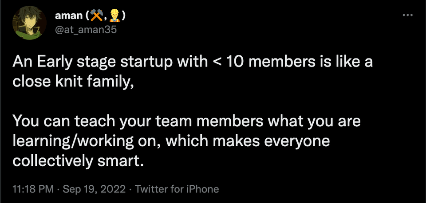Click the hammer and pick emoji
426x203 pixels.
(x=96, y=16)
